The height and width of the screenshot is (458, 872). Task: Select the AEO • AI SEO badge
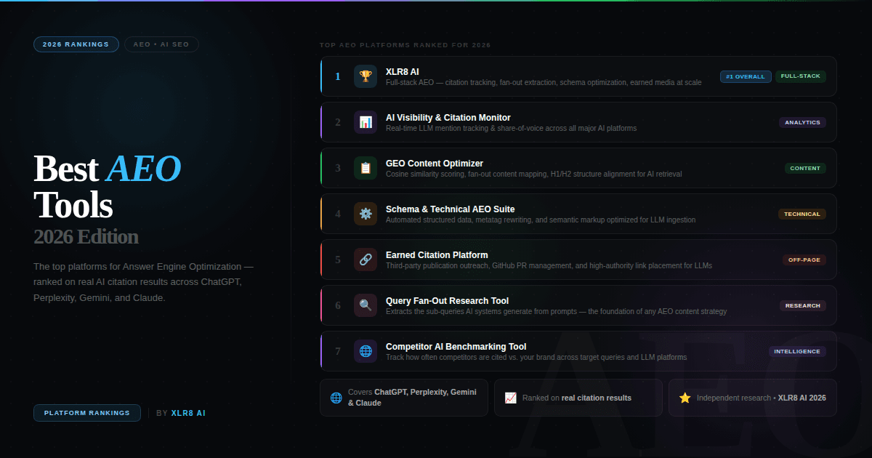[x=161, y=44]
